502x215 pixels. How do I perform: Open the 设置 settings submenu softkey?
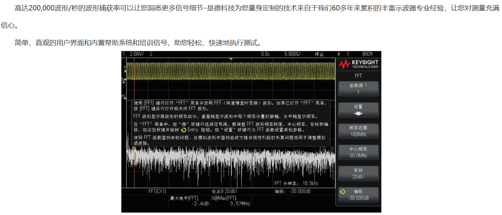point(358,110)
